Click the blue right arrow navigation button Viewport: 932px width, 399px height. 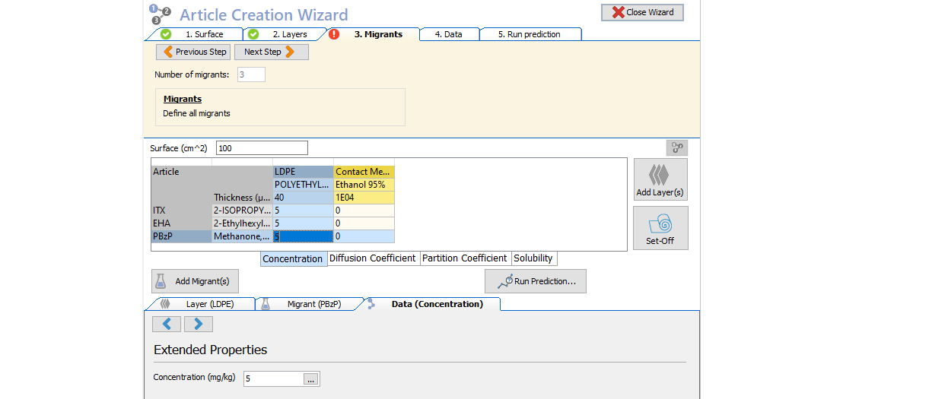point(198,325)
